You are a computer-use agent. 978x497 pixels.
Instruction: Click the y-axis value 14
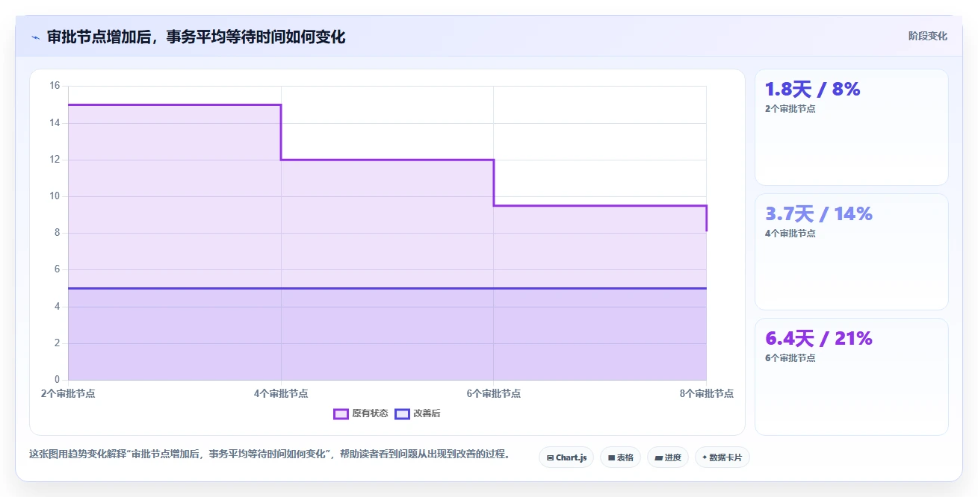pyautogui.click(x=55, y=122)
